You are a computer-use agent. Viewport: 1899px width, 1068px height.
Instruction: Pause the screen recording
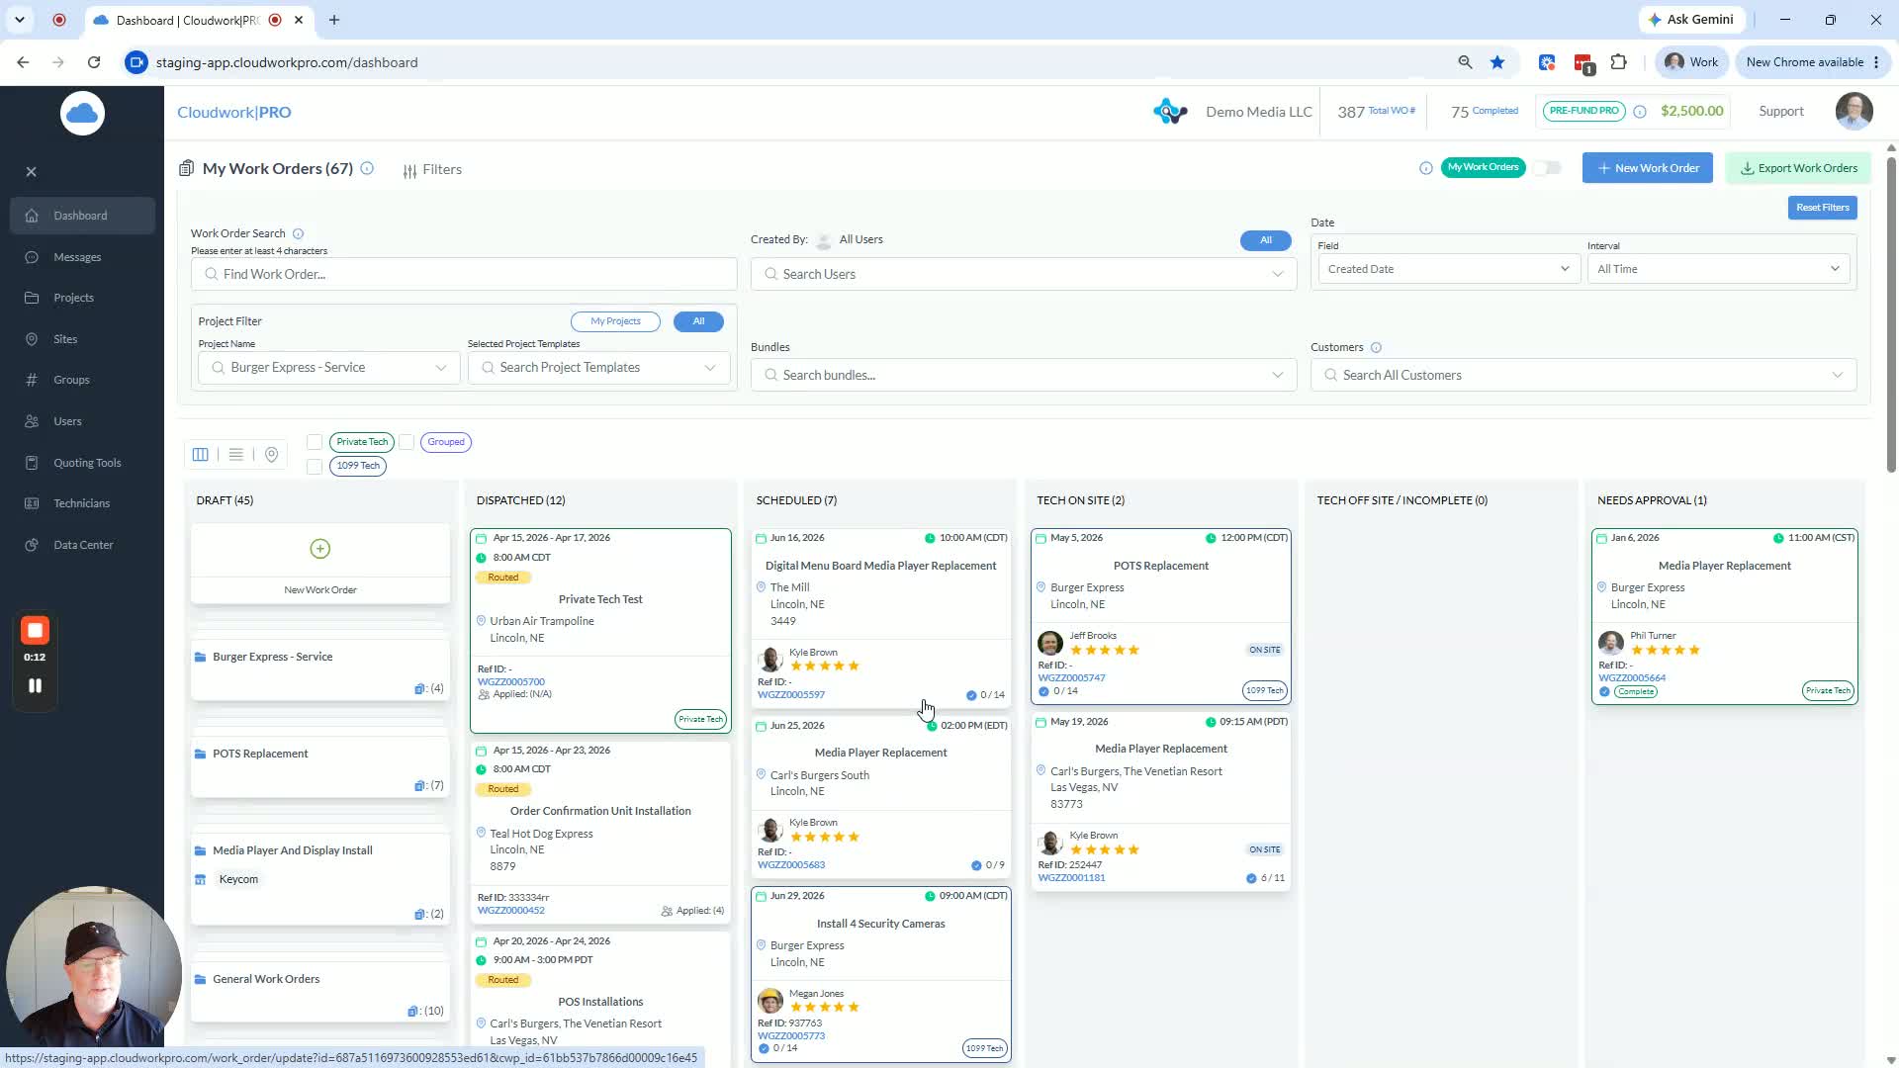tap(35, 685)
